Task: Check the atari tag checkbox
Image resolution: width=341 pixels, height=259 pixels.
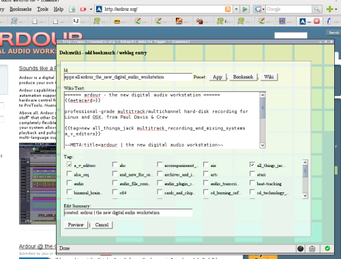Action: pyautogui.click(x=252, y=174)
